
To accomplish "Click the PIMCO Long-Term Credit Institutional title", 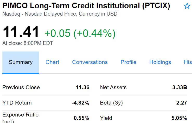I will (86, 6).
